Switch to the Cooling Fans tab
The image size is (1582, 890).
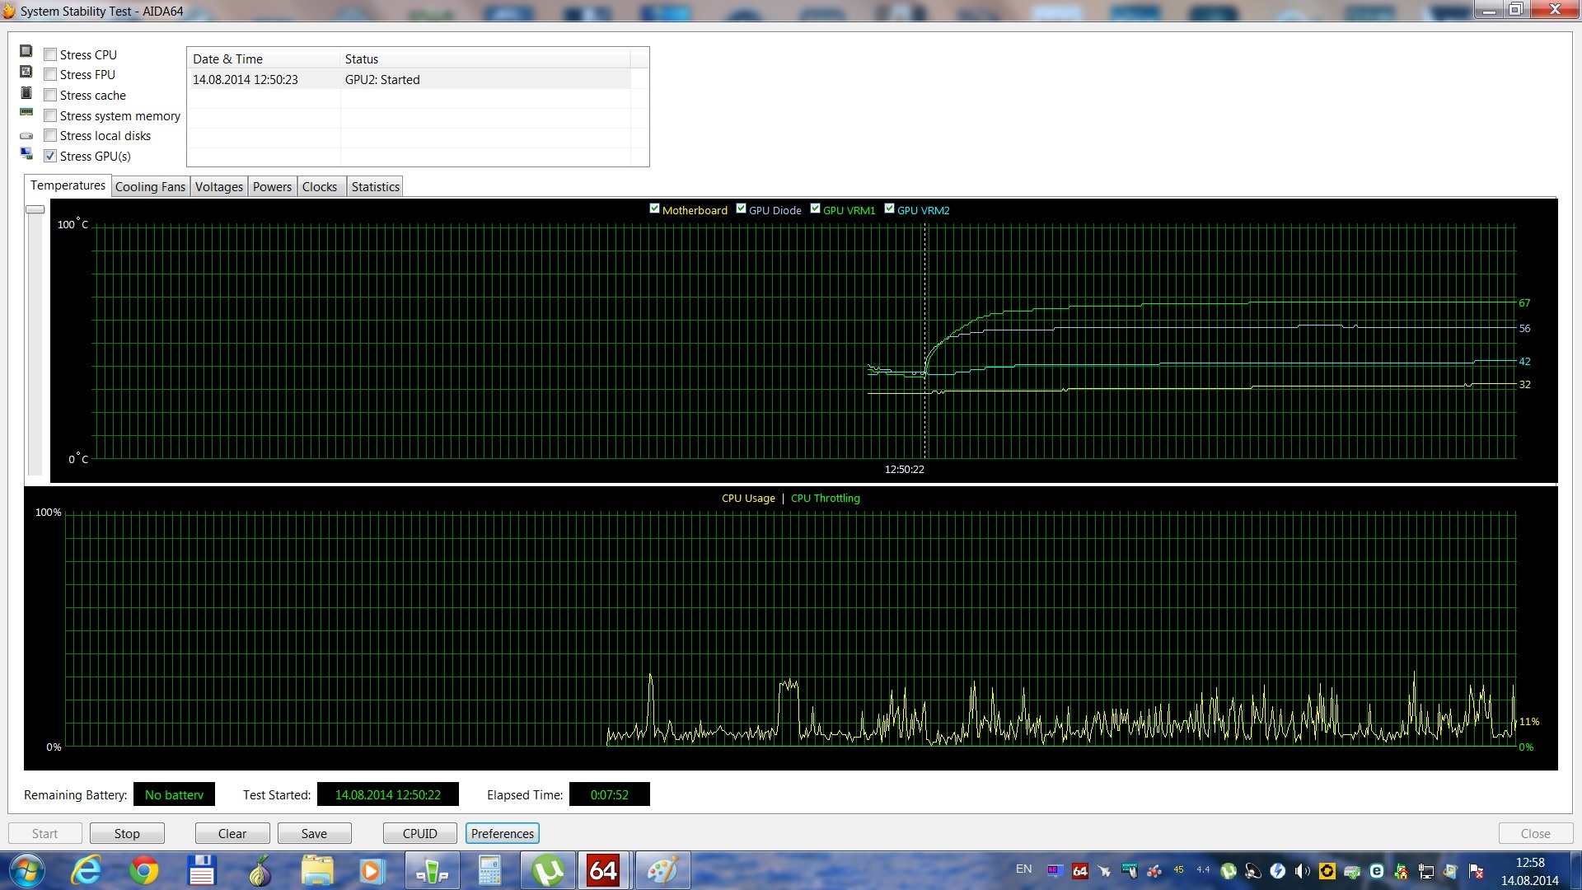tap(150, 187)
